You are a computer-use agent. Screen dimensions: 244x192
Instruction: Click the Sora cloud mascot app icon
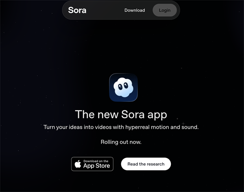(123, 87)
